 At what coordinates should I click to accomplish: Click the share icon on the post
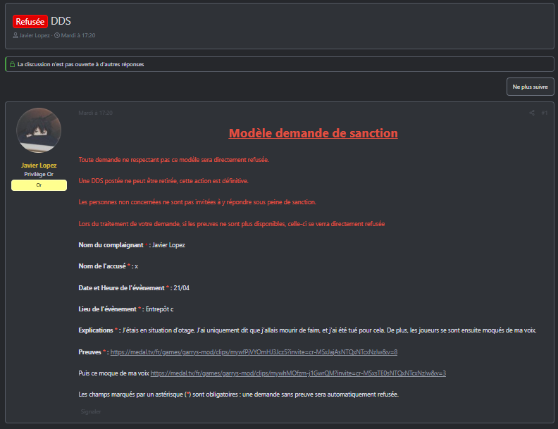532,113
